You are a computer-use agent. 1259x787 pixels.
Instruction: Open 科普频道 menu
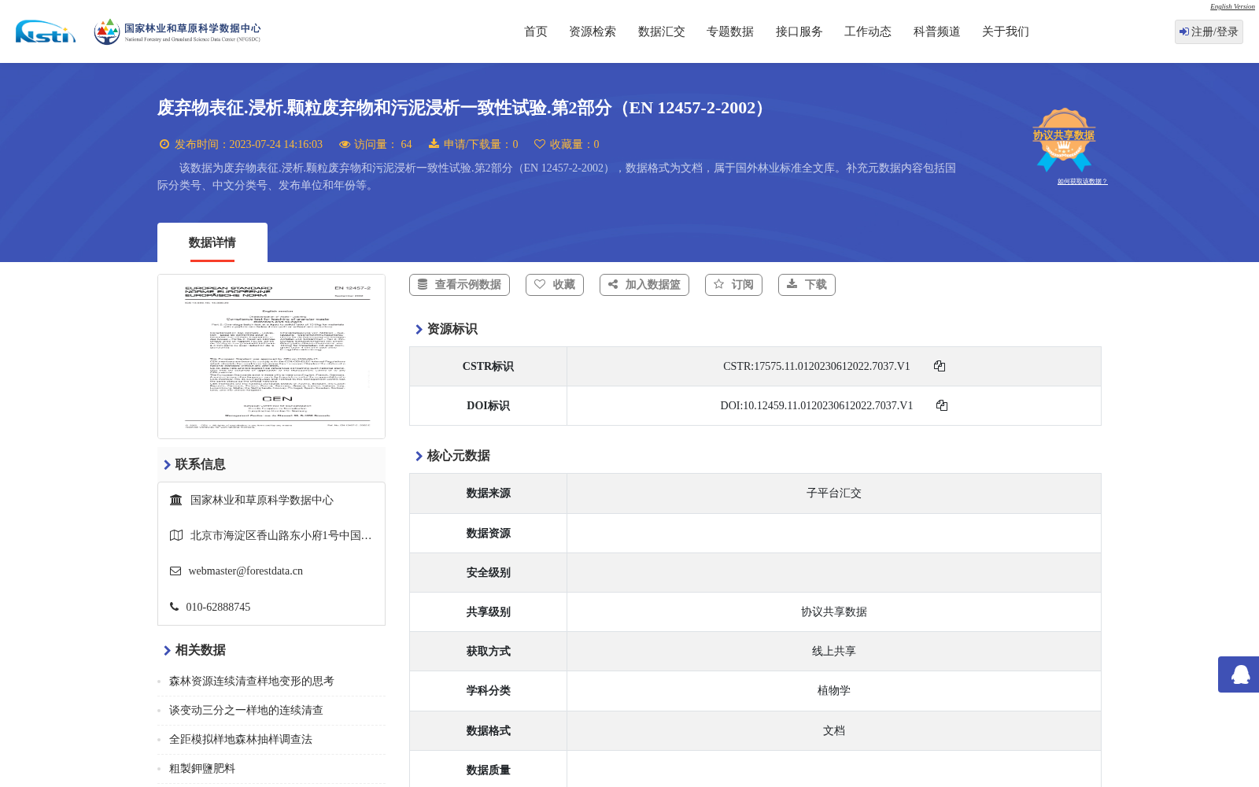937,31
